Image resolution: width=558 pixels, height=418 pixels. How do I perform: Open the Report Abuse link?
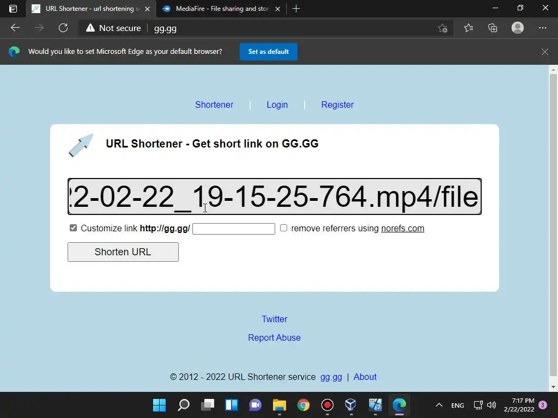click(x=275, y=337)
